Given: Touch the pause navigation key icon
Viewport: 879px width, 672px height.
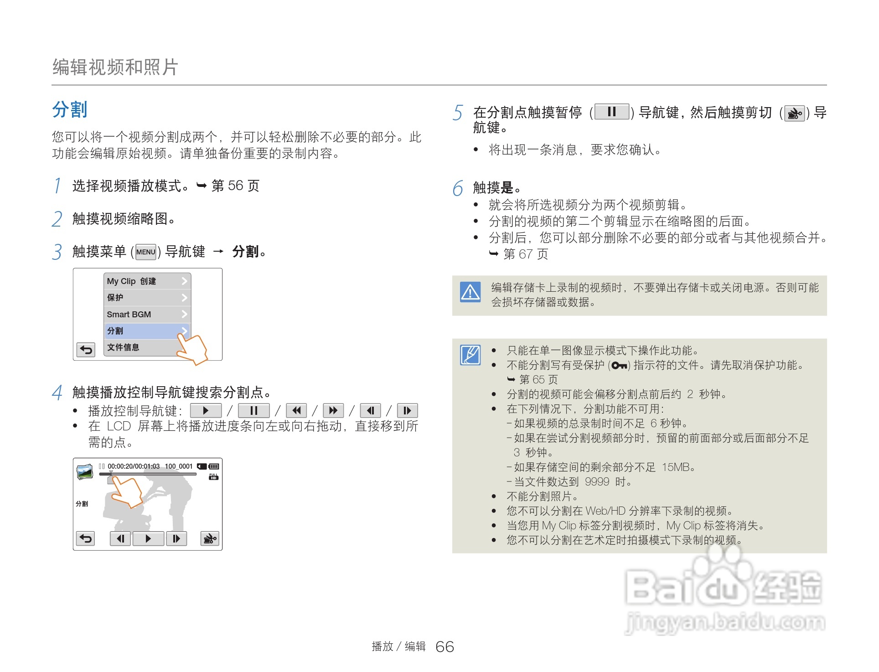Looking at the screenshot, I should tap(611, 113).
